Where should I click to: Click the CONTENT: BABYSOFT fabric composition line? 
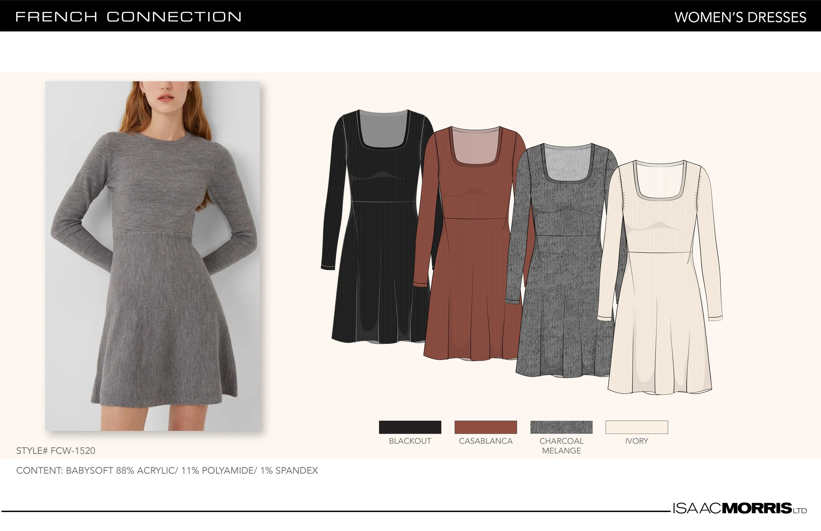pyautogui.click(x=167, y=470)
